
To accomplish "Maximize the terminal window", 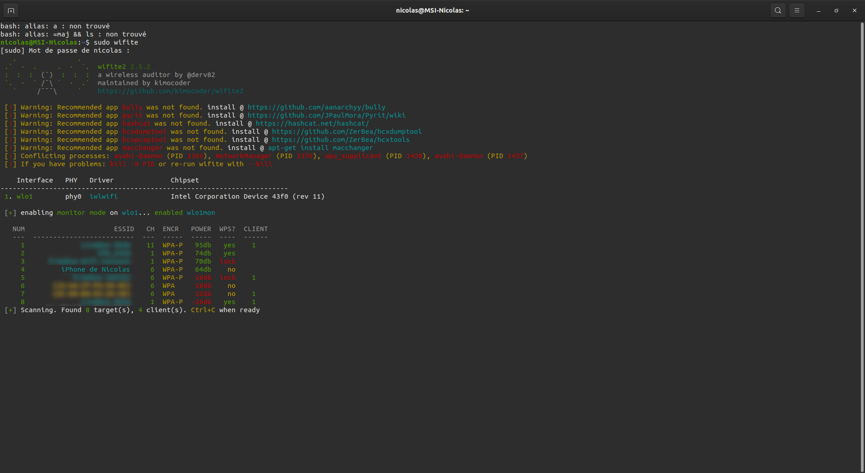I will (836, 10).
